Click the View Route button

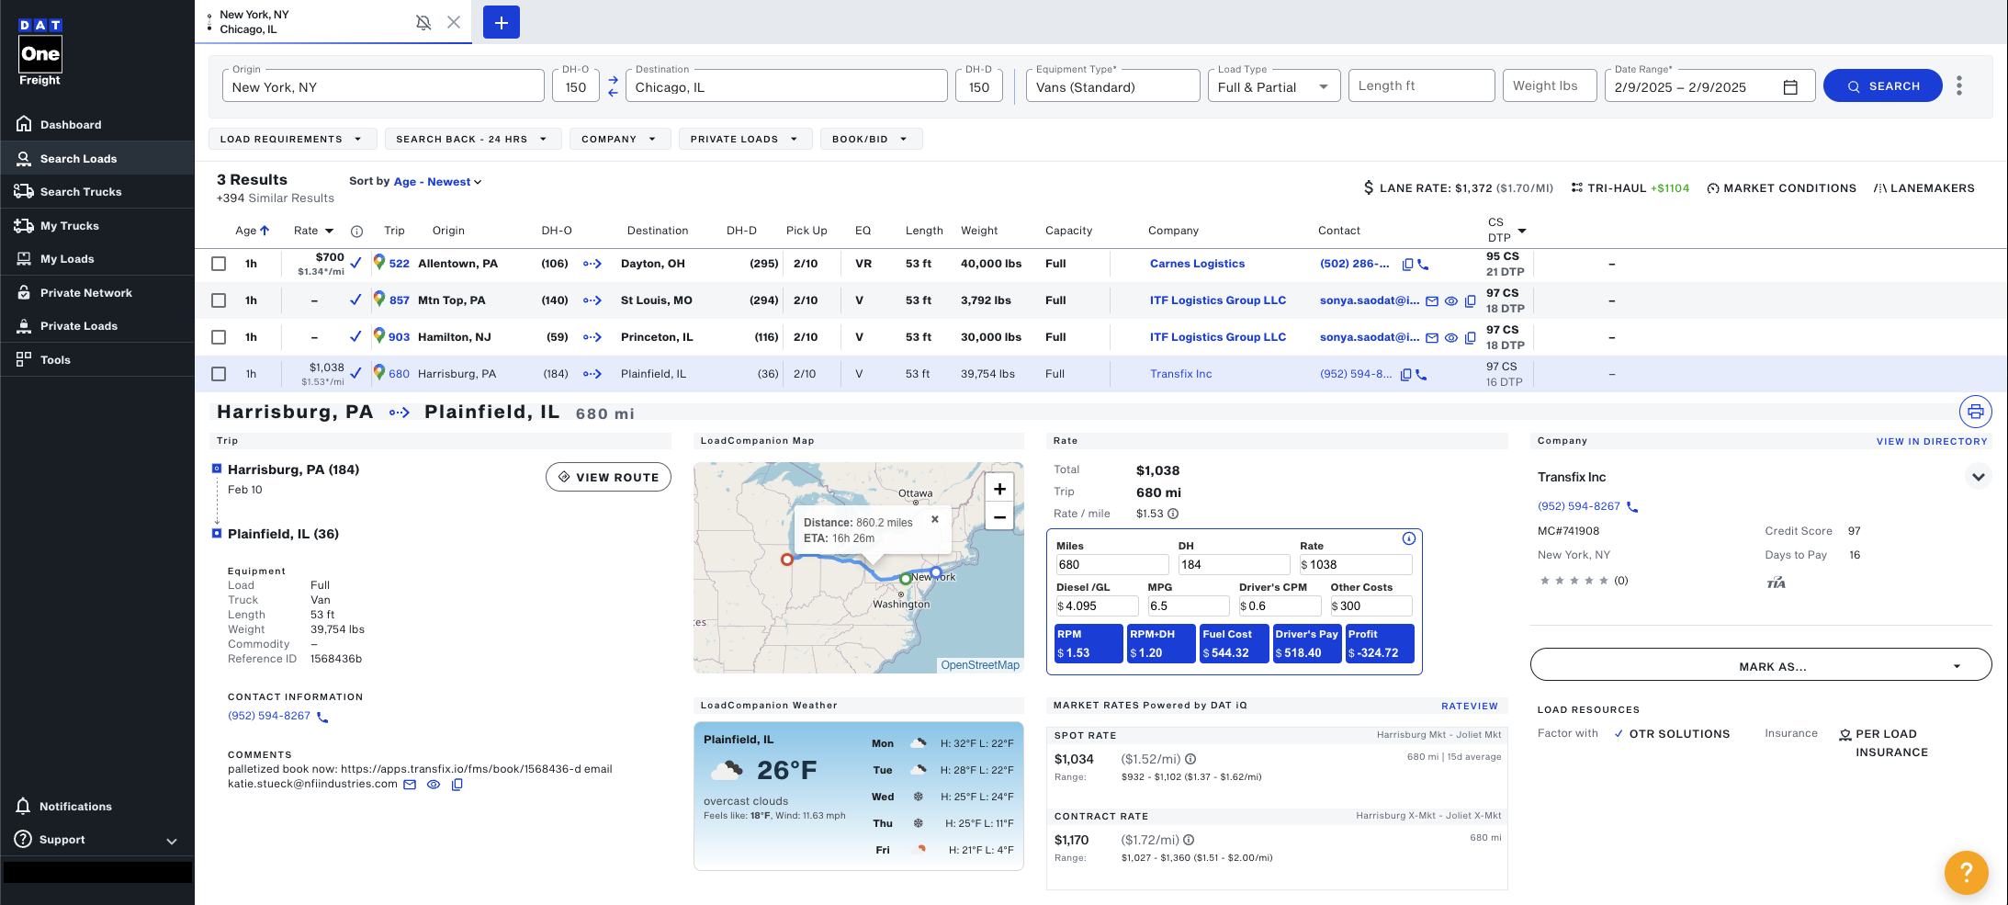[x=608, y=478]
